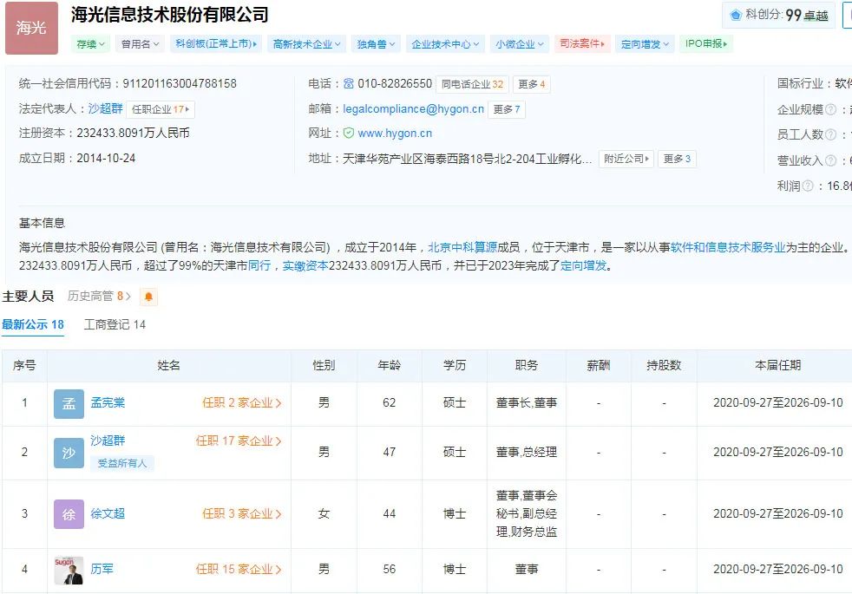The image size is (852, 594).
Task: Click 同电话企业 32 button
Action: [x=472, y=84]
